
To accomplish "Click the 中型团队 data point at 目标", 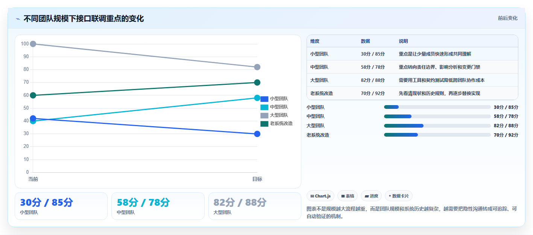I will (257, 98).
